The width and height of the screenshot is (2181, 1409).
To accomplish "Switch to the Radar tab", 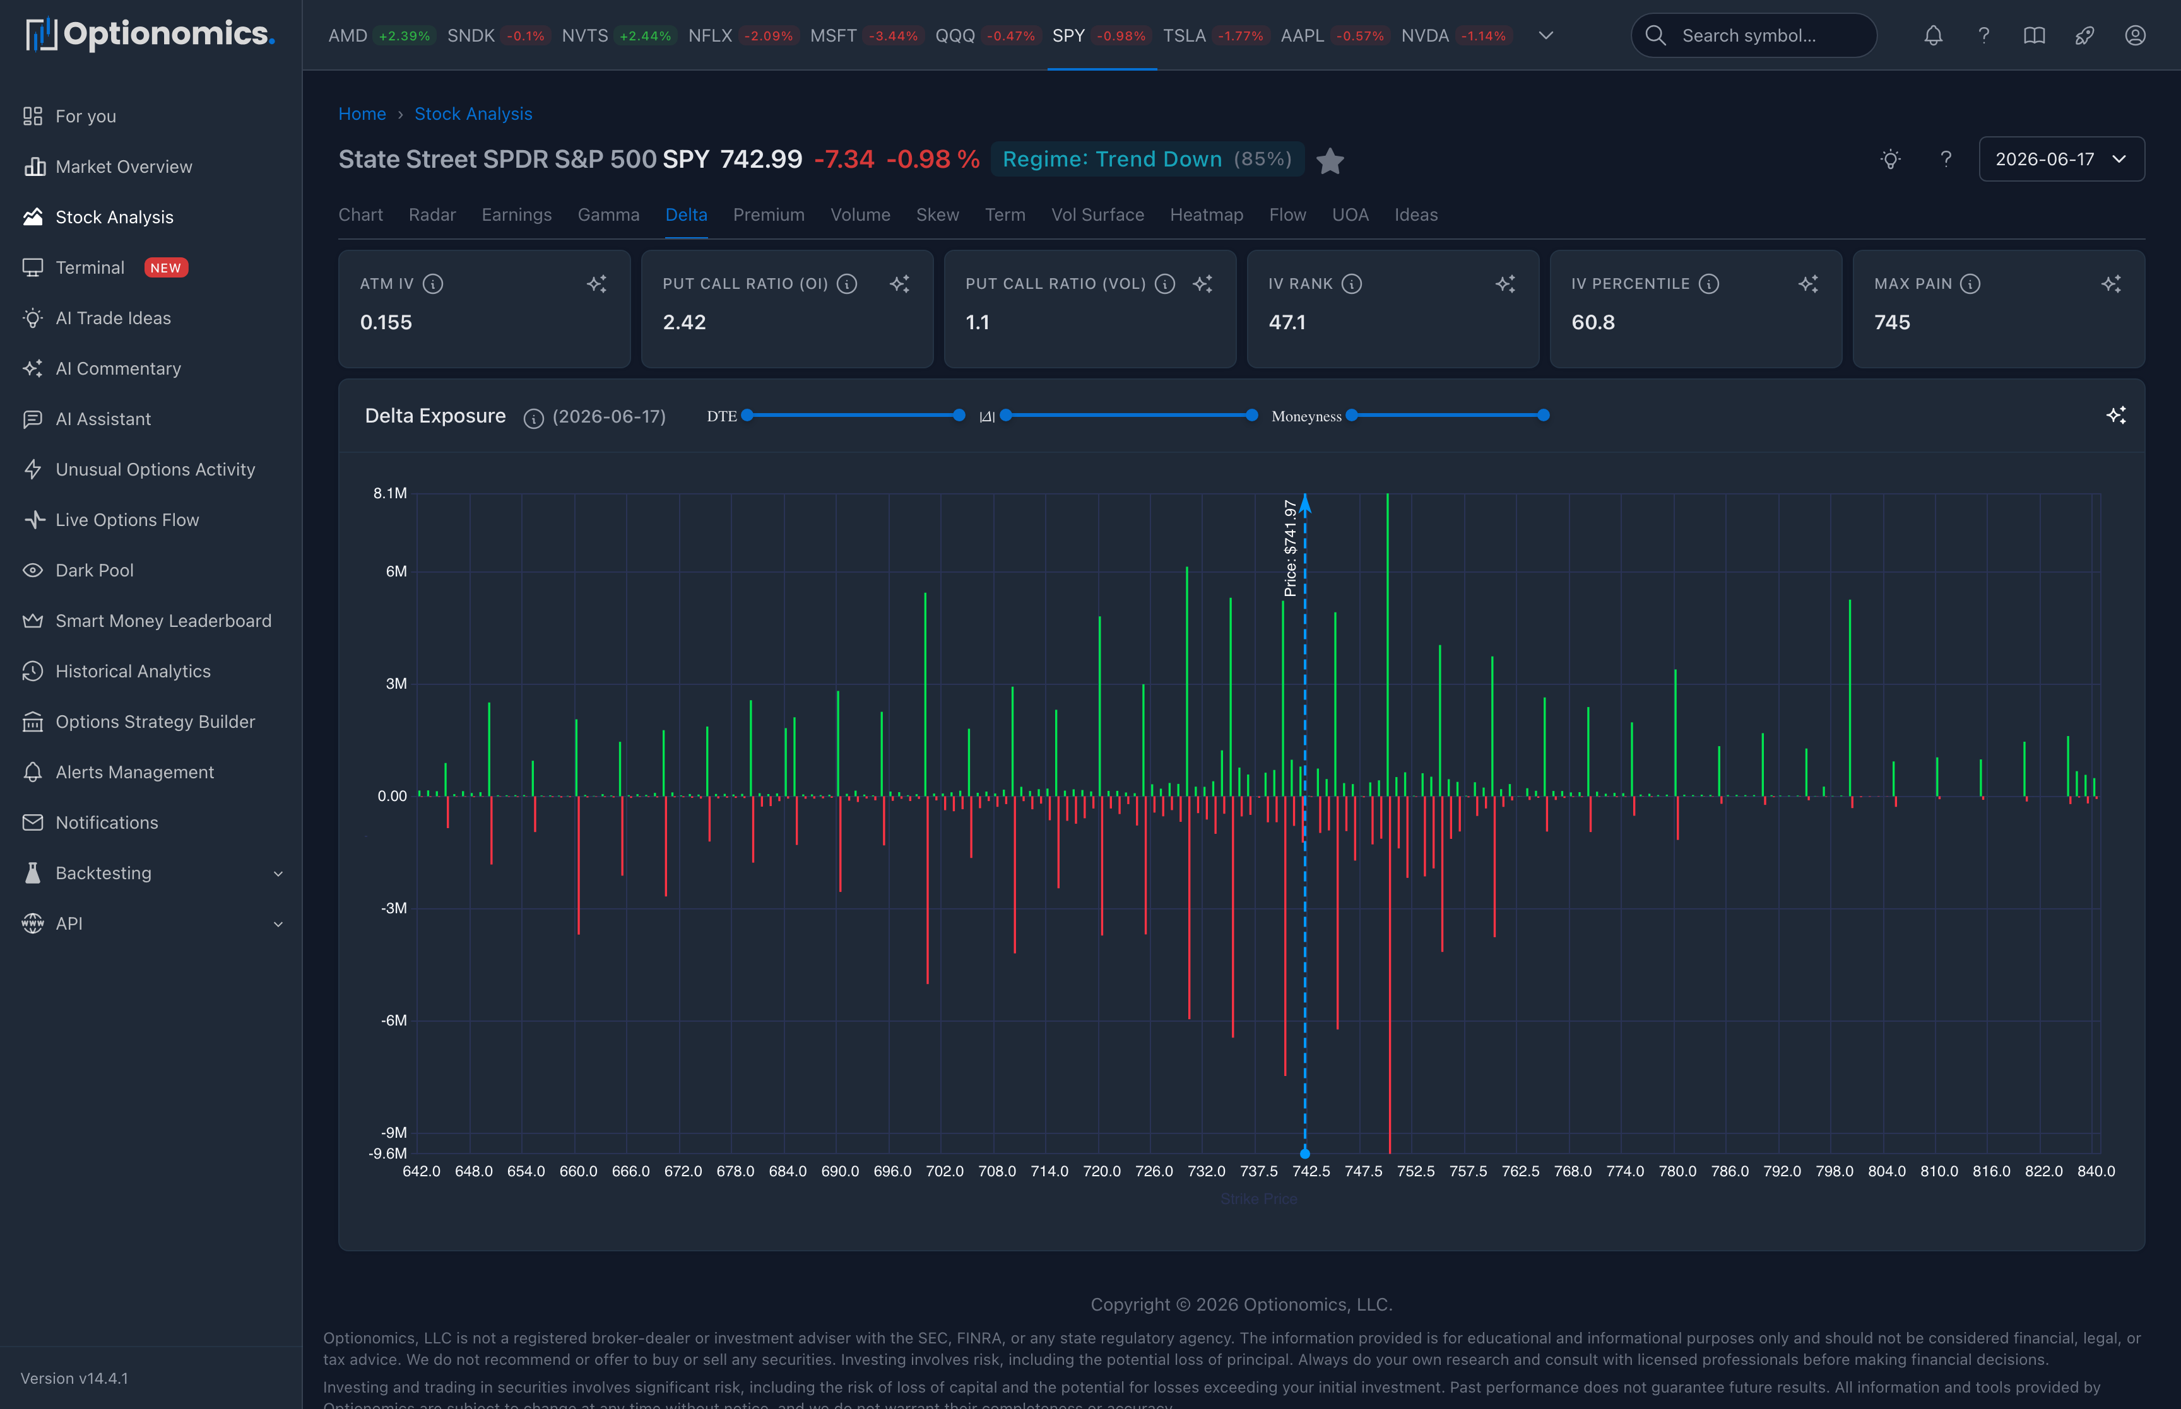I will pos(432,215).
